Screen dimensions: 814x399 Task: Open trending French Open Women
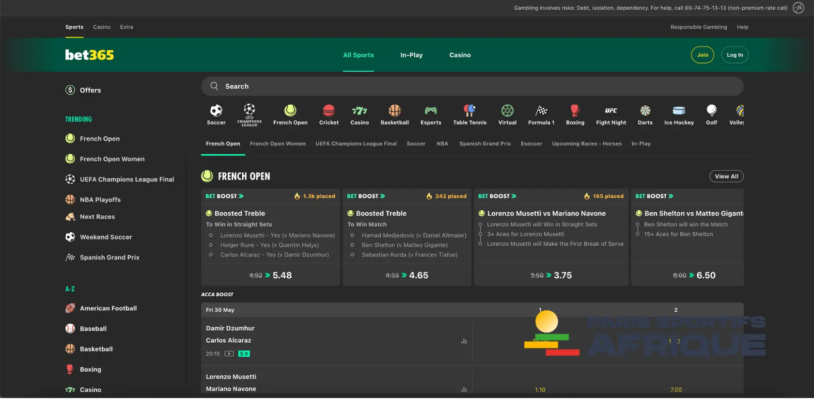click(105, 159)
